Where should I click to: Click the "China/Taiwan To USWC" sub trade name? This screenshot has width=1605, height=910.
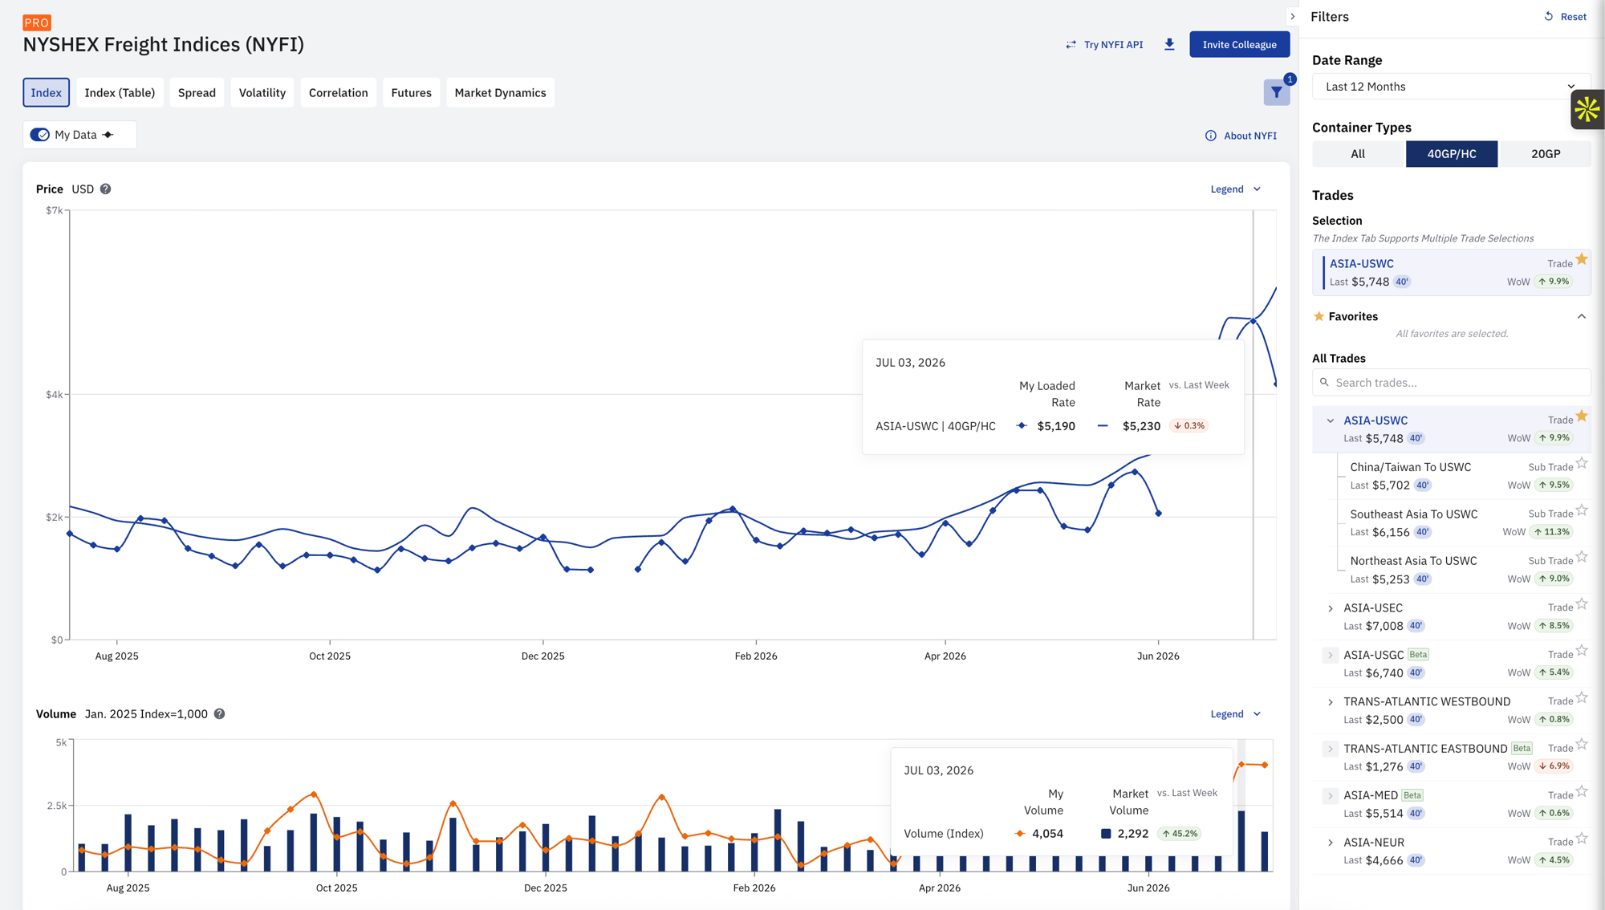pos(1410,467)
